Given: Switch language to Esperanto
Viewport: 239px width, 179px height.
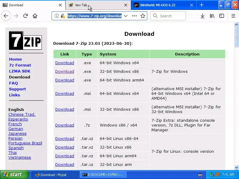Looking at the screenshot, I should tap(18, 119).
